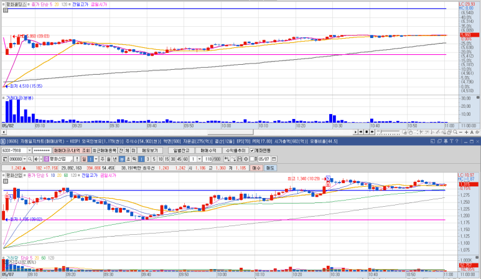The image size is (481, 279).
Task: Click the purple stock info icon
Action: click(x=46, y=159)
